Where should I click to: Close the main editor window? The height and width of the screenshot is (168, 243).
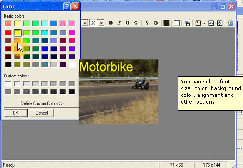[x=231, y=7]
